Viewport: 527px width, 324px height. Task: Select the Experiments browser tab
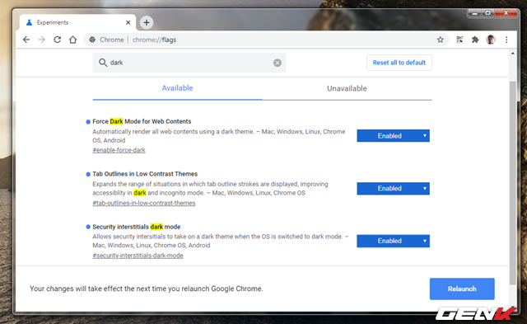(78, 22)
